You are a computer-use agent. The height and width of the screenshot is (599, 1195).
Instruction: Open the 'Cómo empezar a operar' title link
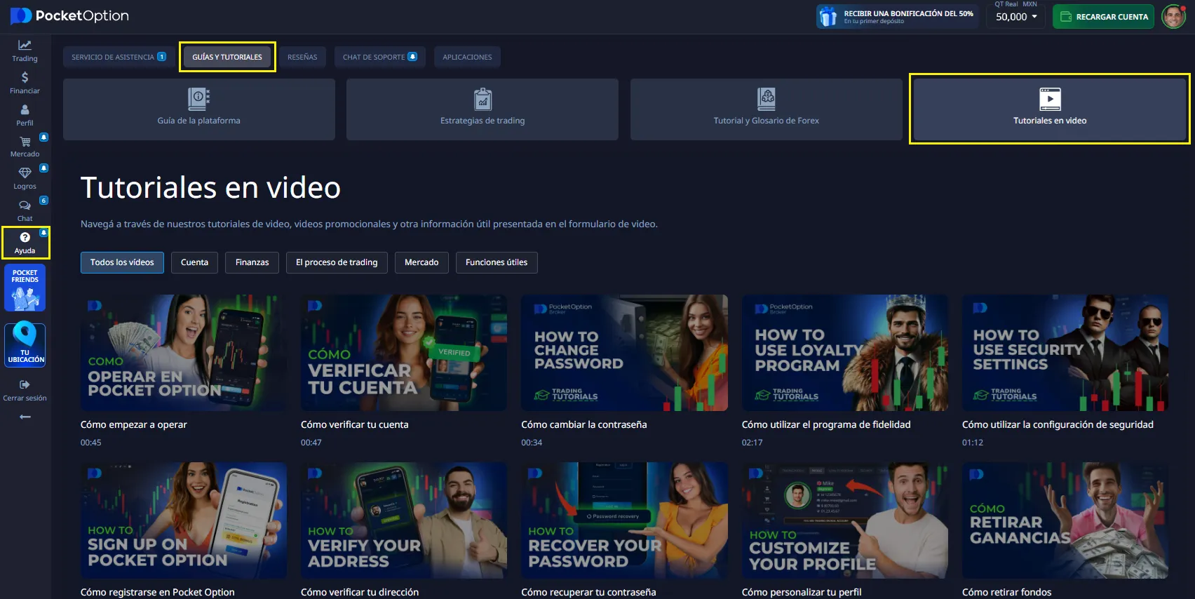pos(134,424)
